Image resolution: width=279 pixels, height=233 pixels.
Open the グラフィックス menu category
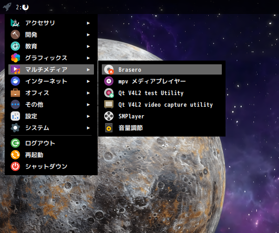point(51,58)
